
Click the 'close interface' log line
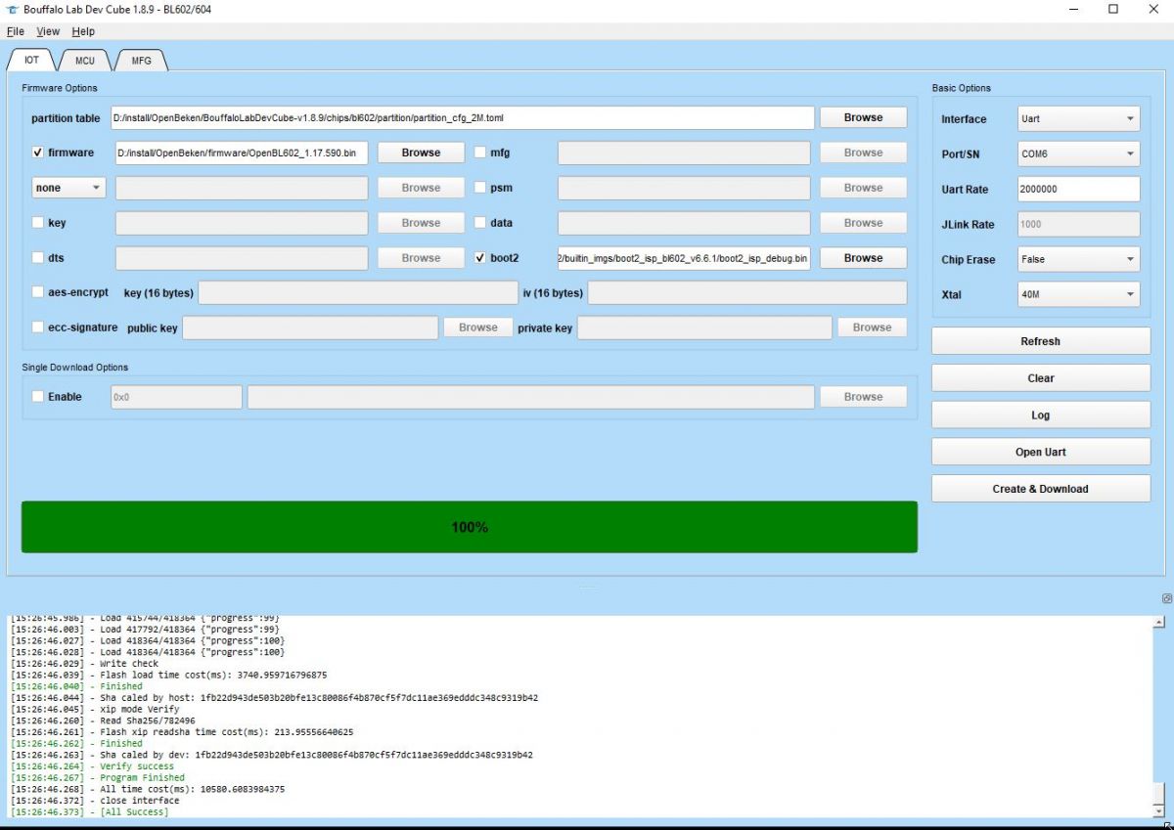coord(95,801)
